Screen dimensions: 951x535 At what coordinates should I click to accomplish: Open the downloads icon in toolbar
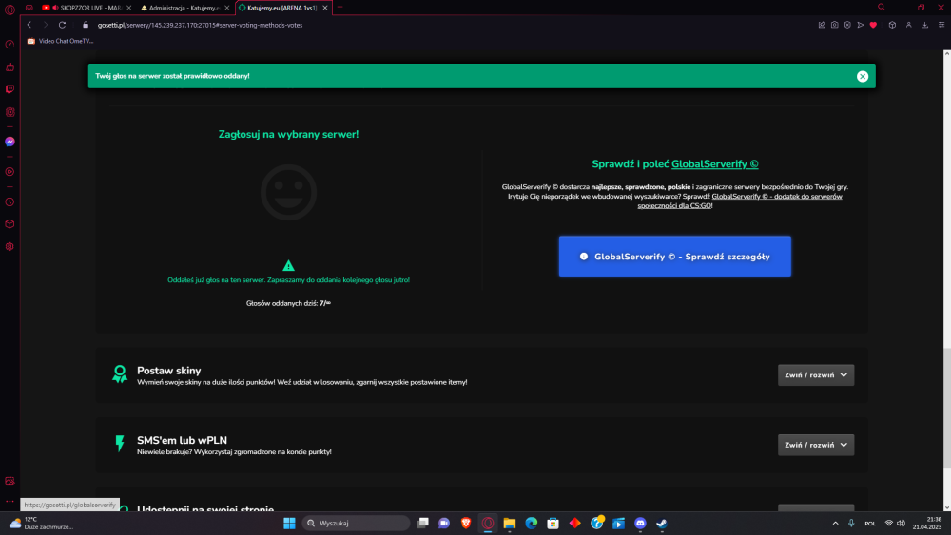coord(925,25)
